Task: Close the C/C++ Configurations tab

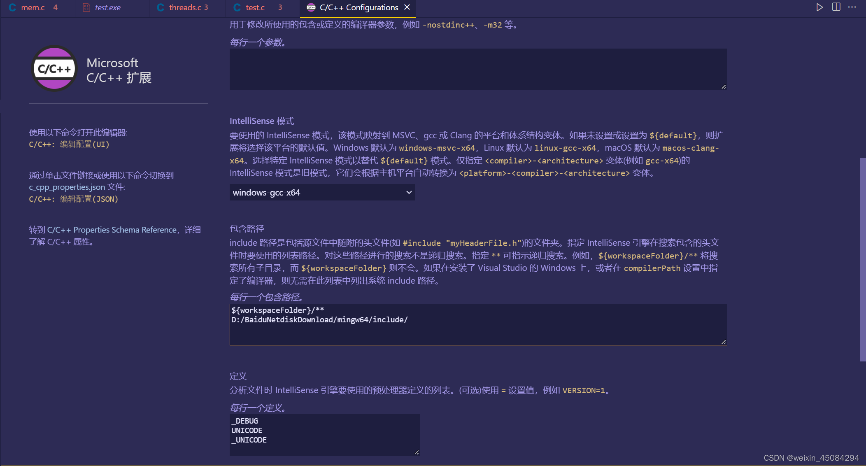Action: pyautogui.click(x=407, y=7)
